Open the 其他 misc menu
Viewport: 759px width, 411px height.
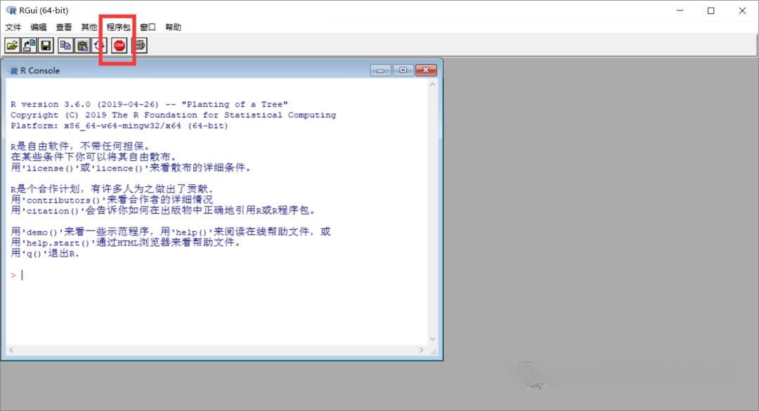pos(89,27)
